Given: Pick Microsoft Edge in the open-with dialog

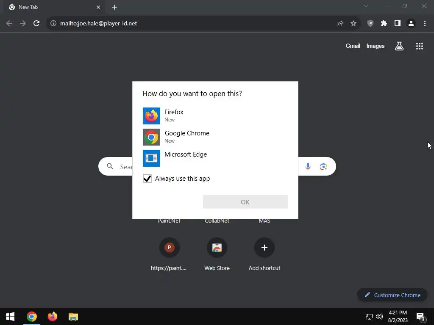Looking at the screenshot, I should (x=215, y=158).
